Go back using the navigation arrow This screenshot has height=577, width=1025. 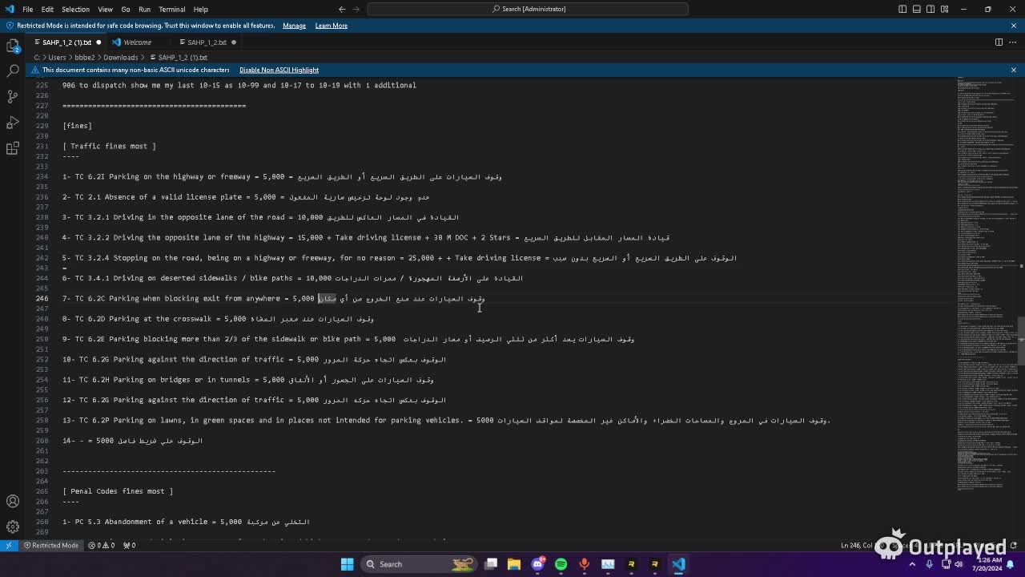tap(342, 9)
